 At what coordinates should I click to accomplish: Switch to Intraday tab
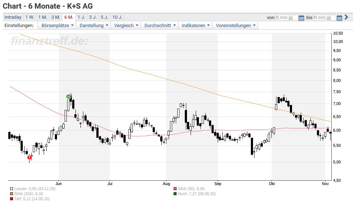tap(13, 17)
